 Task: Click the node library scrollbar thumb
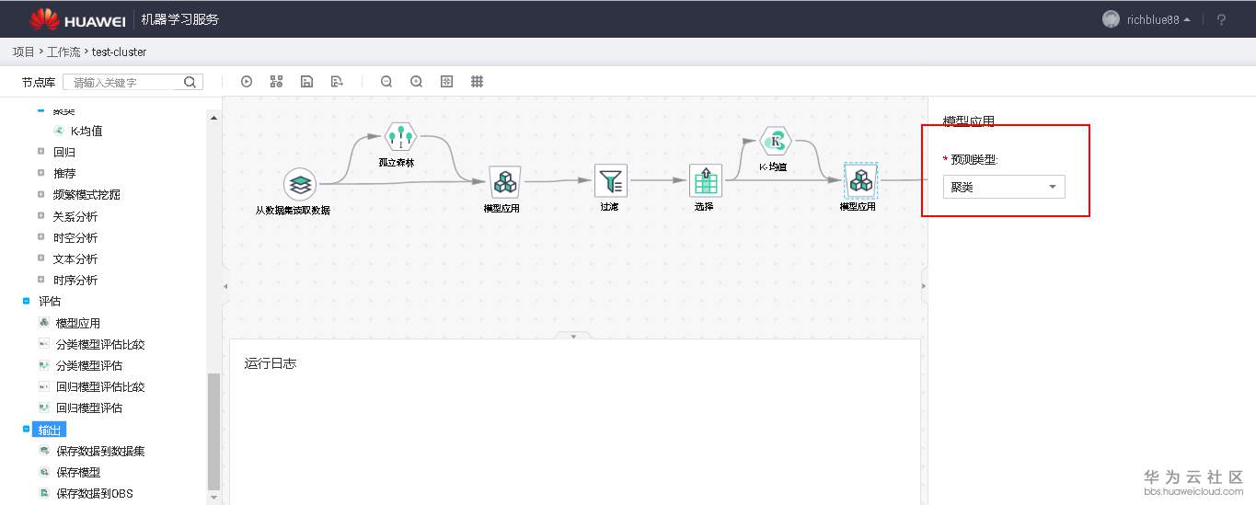tap(214, 431)
